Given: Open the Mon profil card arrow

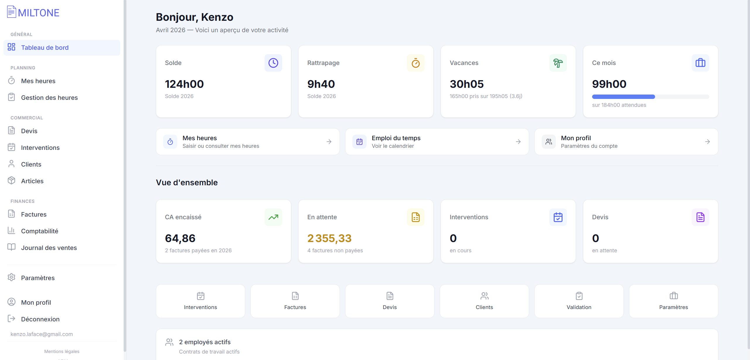Looking at the screenshot, I should point(708,142).
